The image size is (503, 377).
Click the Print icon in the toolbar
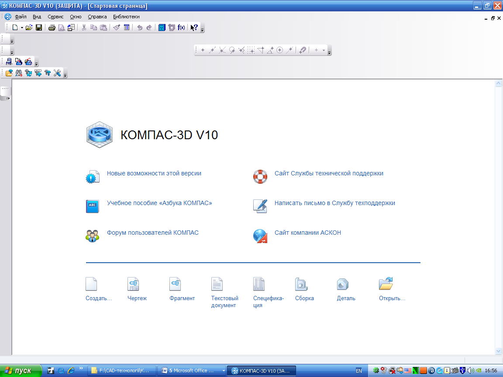click(x=52, y=27)
